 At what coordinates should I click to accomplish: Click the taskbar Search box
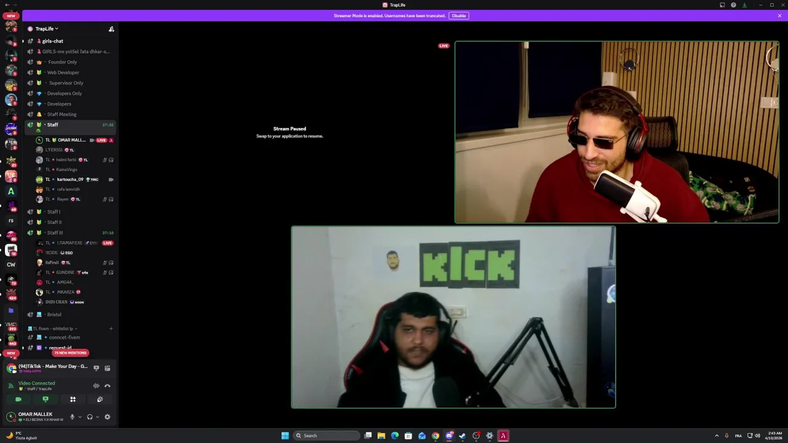[x=326, y=436]
